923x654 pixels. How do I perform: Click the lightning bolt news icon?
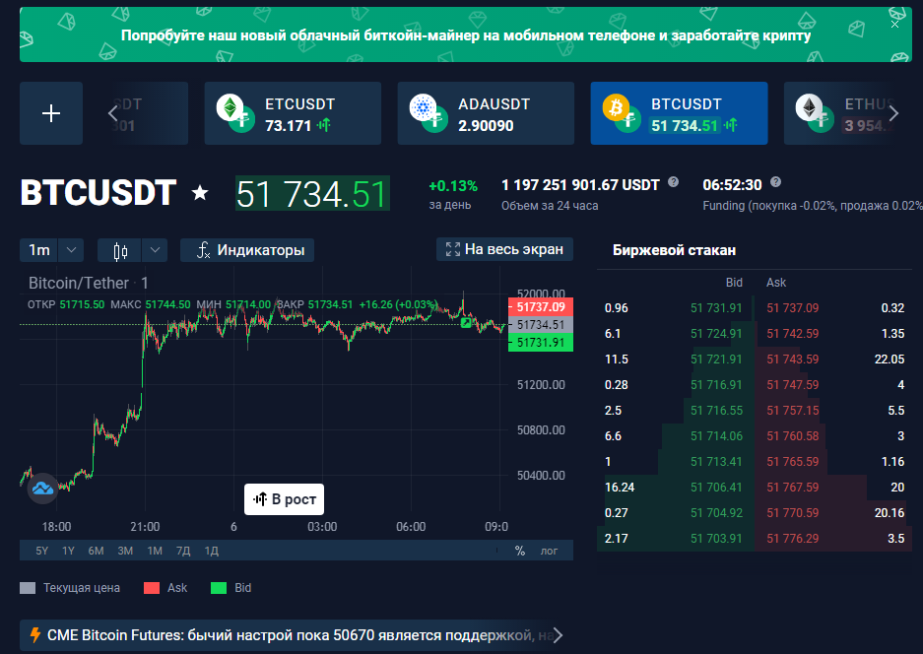click(x=35, y=634)
